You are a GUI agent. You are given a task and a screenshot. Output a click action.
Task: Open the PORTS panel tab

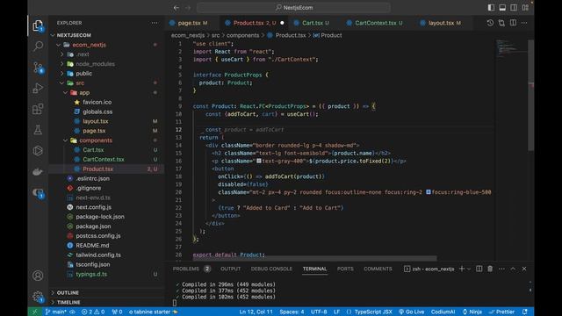pos(345,269)
